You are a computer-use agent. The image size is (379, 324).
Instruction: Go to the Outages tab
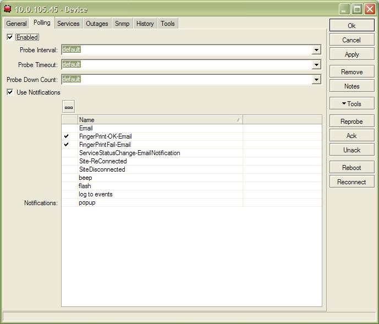click(x=97, y=24)
